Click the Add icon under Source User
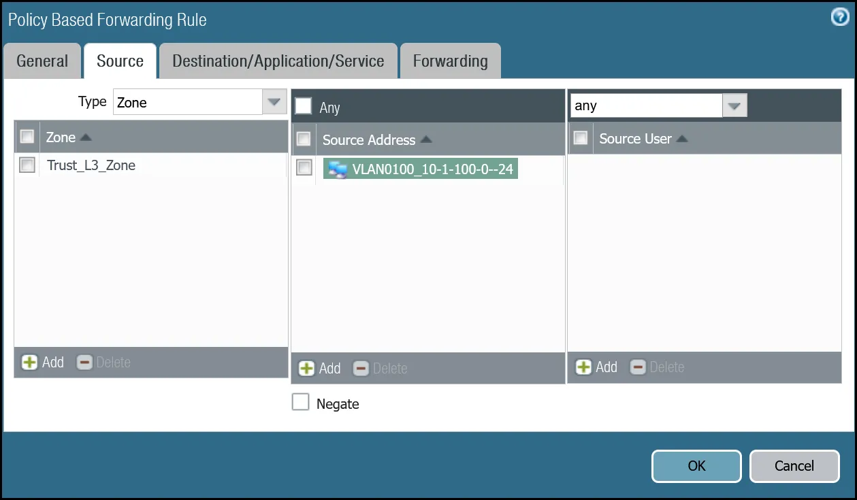The width and height of the screenshot is (857, 500). coord(583,367)
